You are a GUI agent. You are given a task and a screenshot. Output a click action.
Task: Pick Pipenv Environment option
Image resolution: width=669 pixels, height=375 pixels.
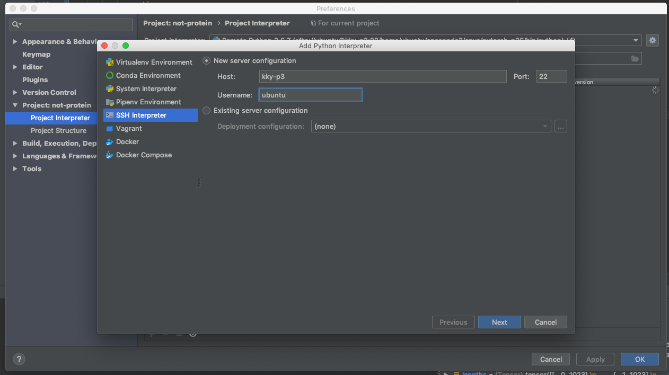point(150,102)
